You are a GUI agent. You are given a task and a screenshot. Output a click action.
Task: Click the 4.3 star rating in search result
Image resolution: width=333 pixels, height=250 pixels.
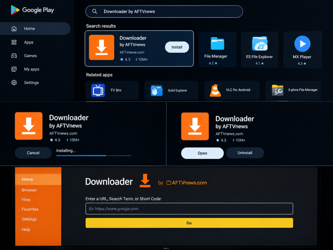coord(125,59)
